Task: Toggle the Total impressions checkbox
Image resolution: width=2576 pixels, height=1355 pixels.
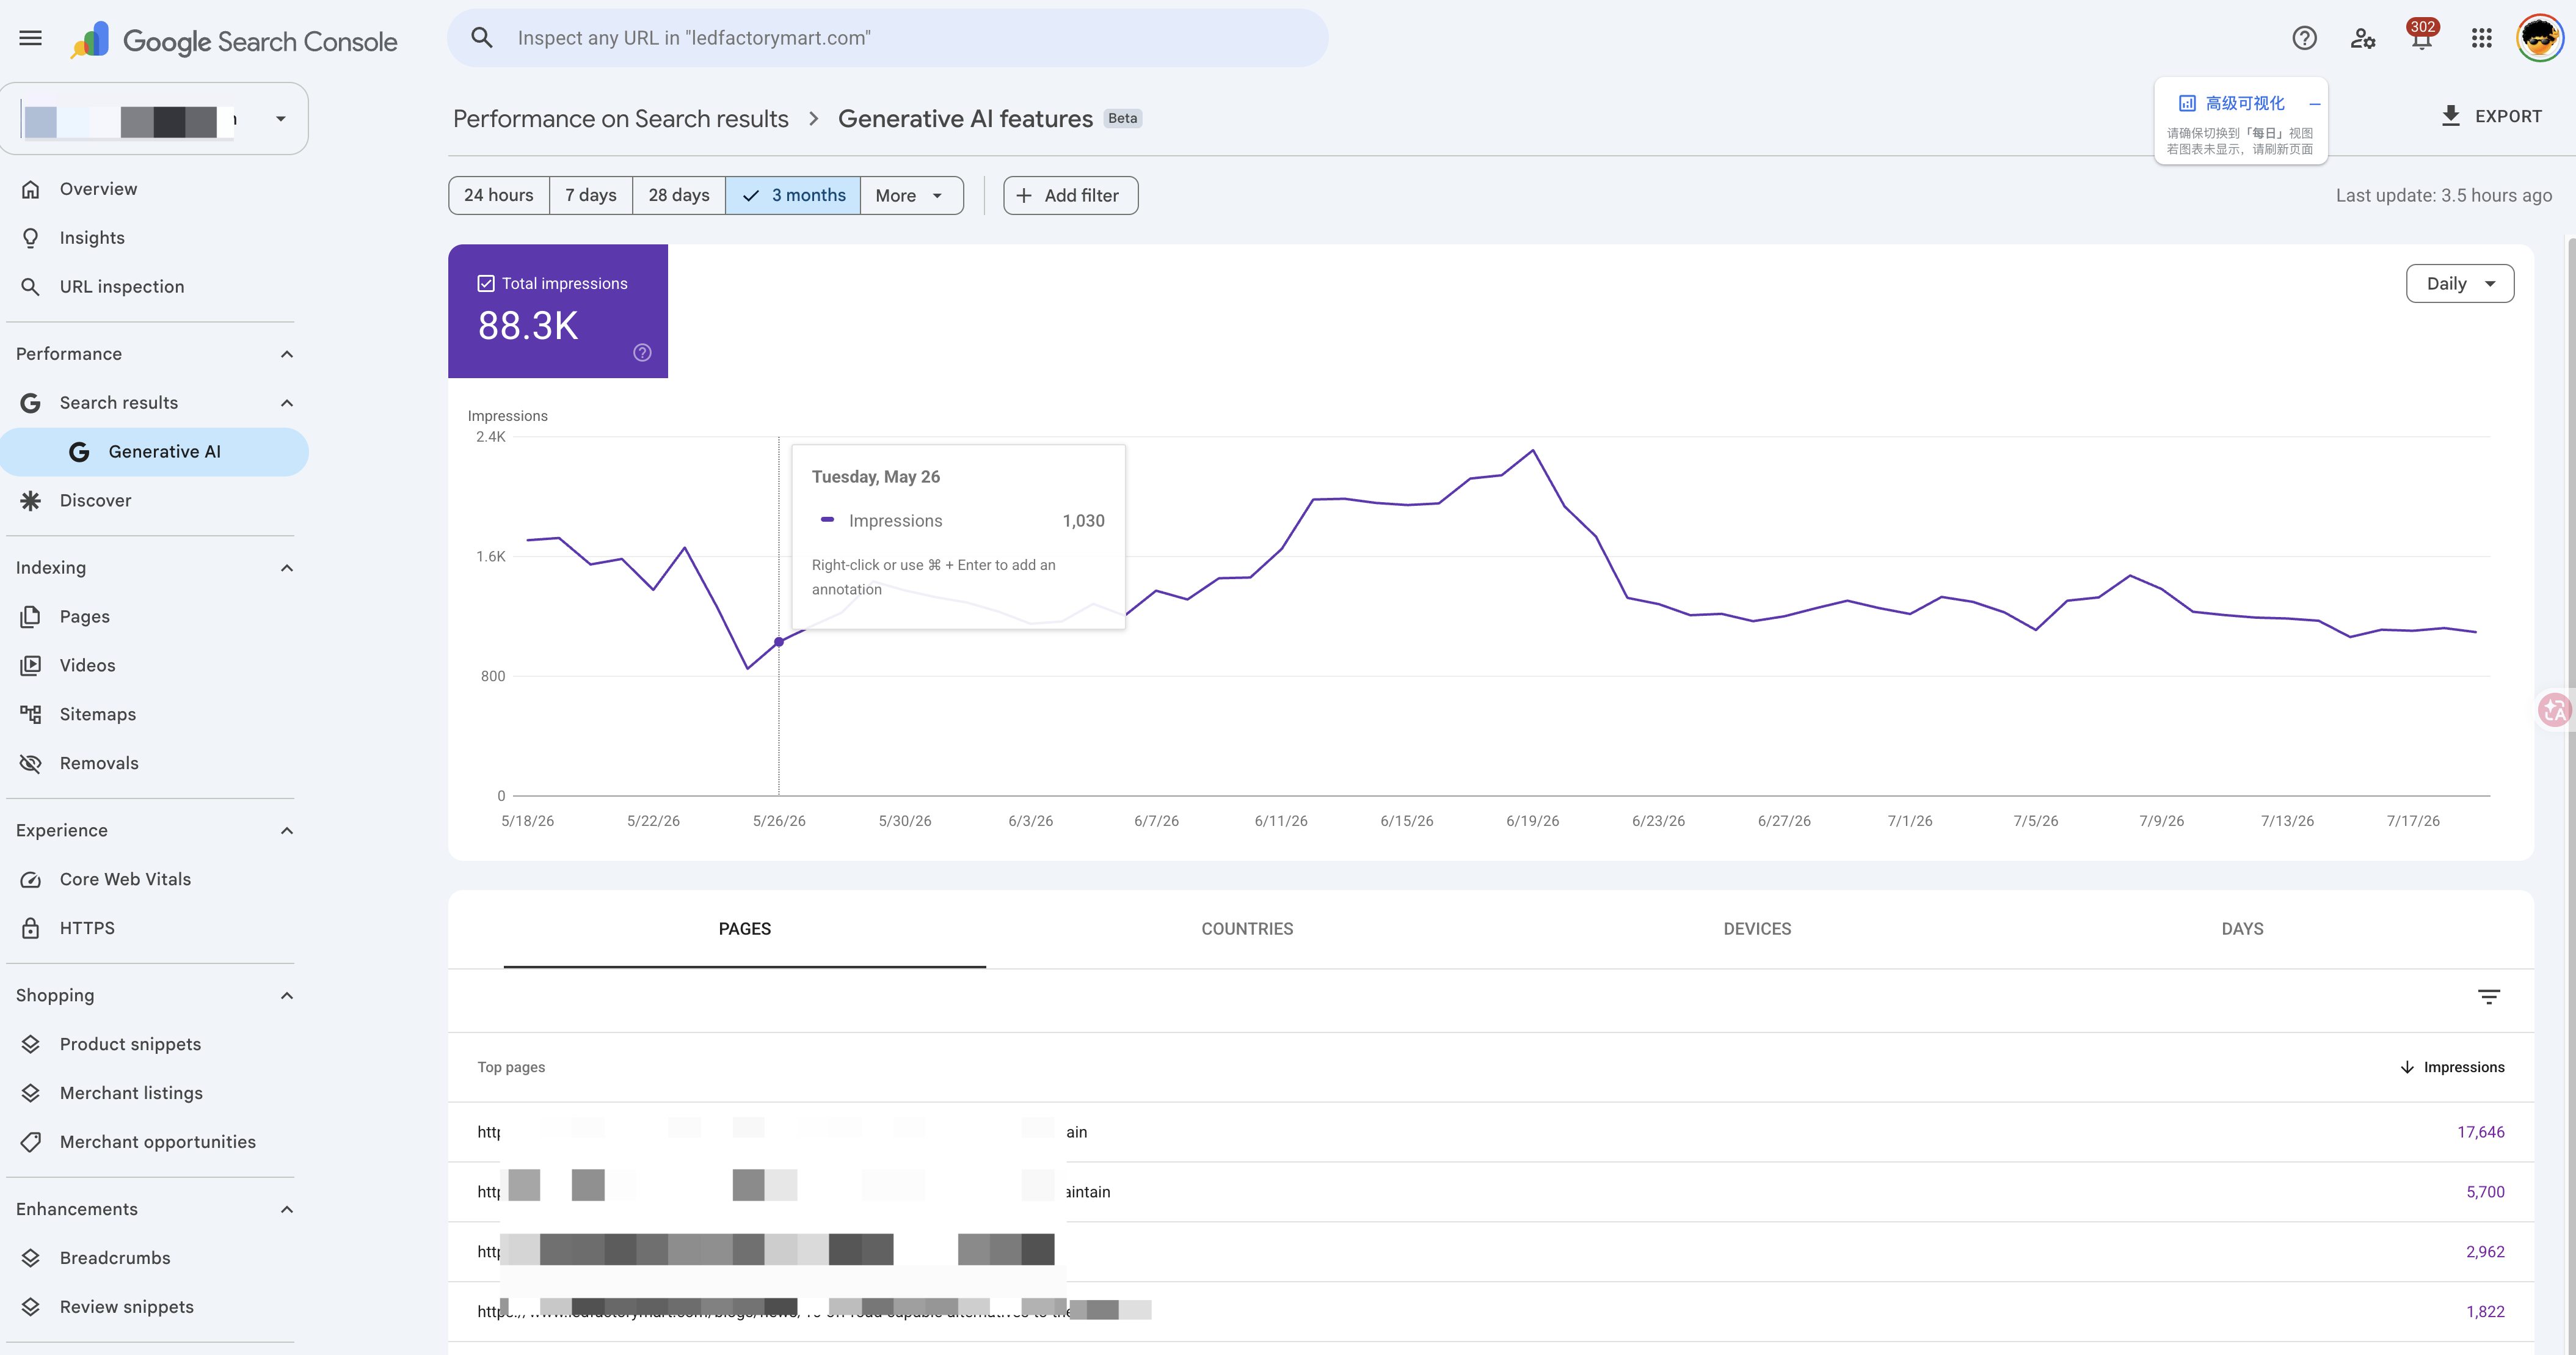Action: [x=486, y=284]
